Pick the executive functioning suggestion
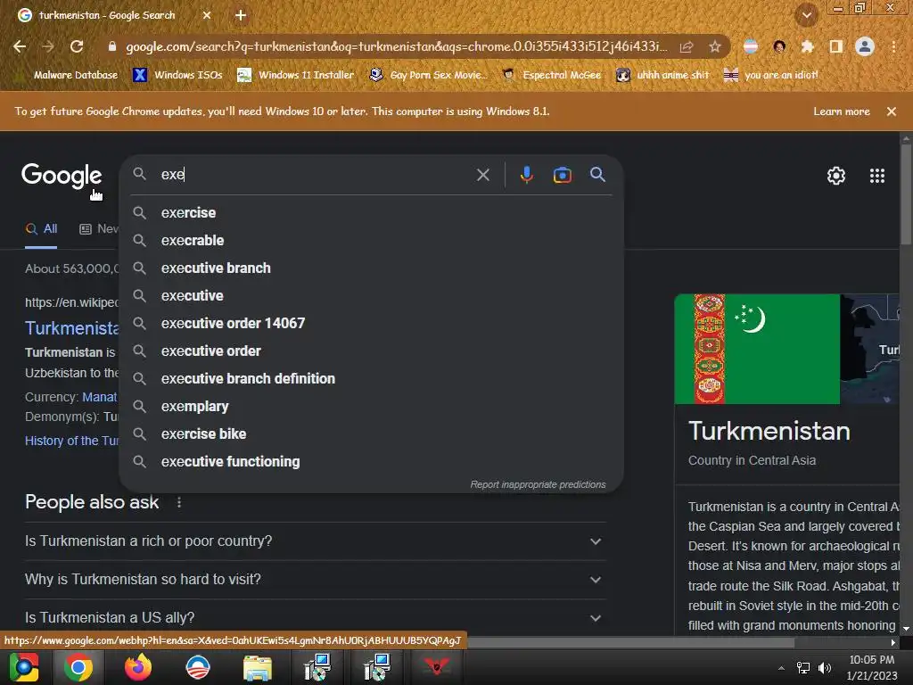 pyautogui.click(x=372, y=461)
